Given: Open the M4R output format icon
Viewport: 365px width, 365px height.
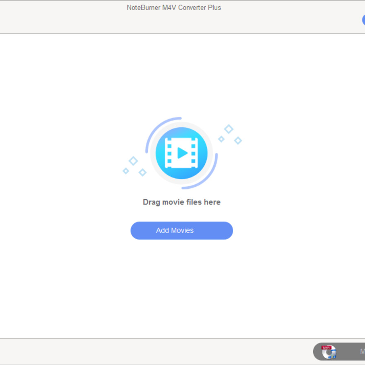Looking at the screenshot, I should [x=329, y=352].
